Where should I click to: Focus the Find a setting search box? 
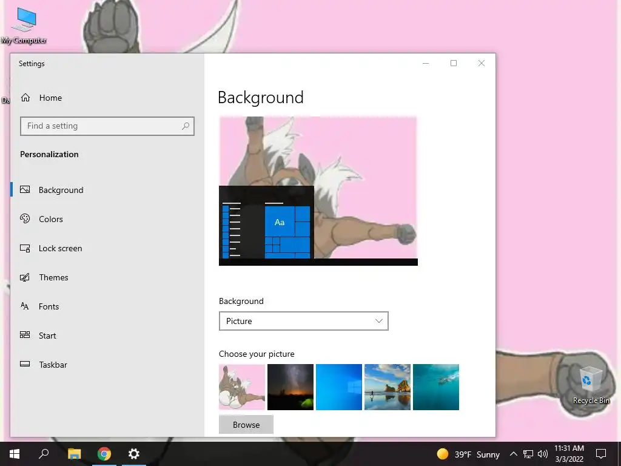[107, 126]
